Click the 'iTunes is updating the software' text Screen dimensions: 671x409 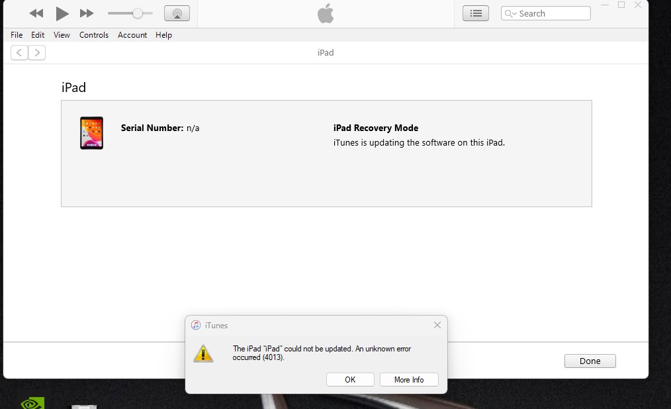click(419, 142)
